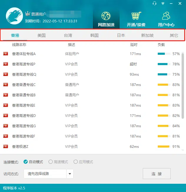
Task: Open the 开通/续费 shopping cart icon
Action: coord(136,16)
